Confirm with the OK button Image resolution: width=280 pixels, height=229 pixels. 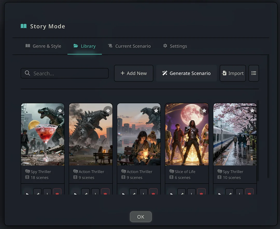click(x=141, y=217)
